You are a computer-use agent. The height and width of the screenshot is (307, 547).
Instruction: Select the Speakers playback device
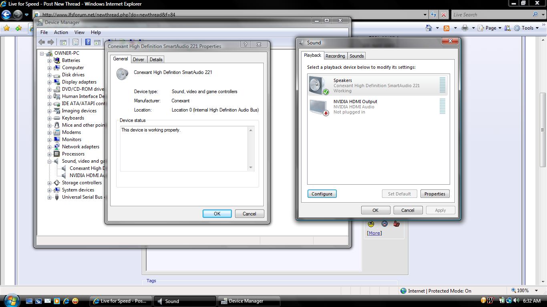click(377, 86)
